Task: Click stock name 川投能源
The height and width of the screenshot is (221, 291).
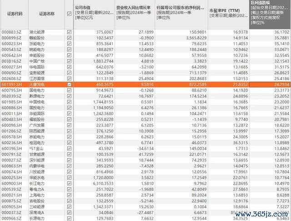Action: coord(37,172)
